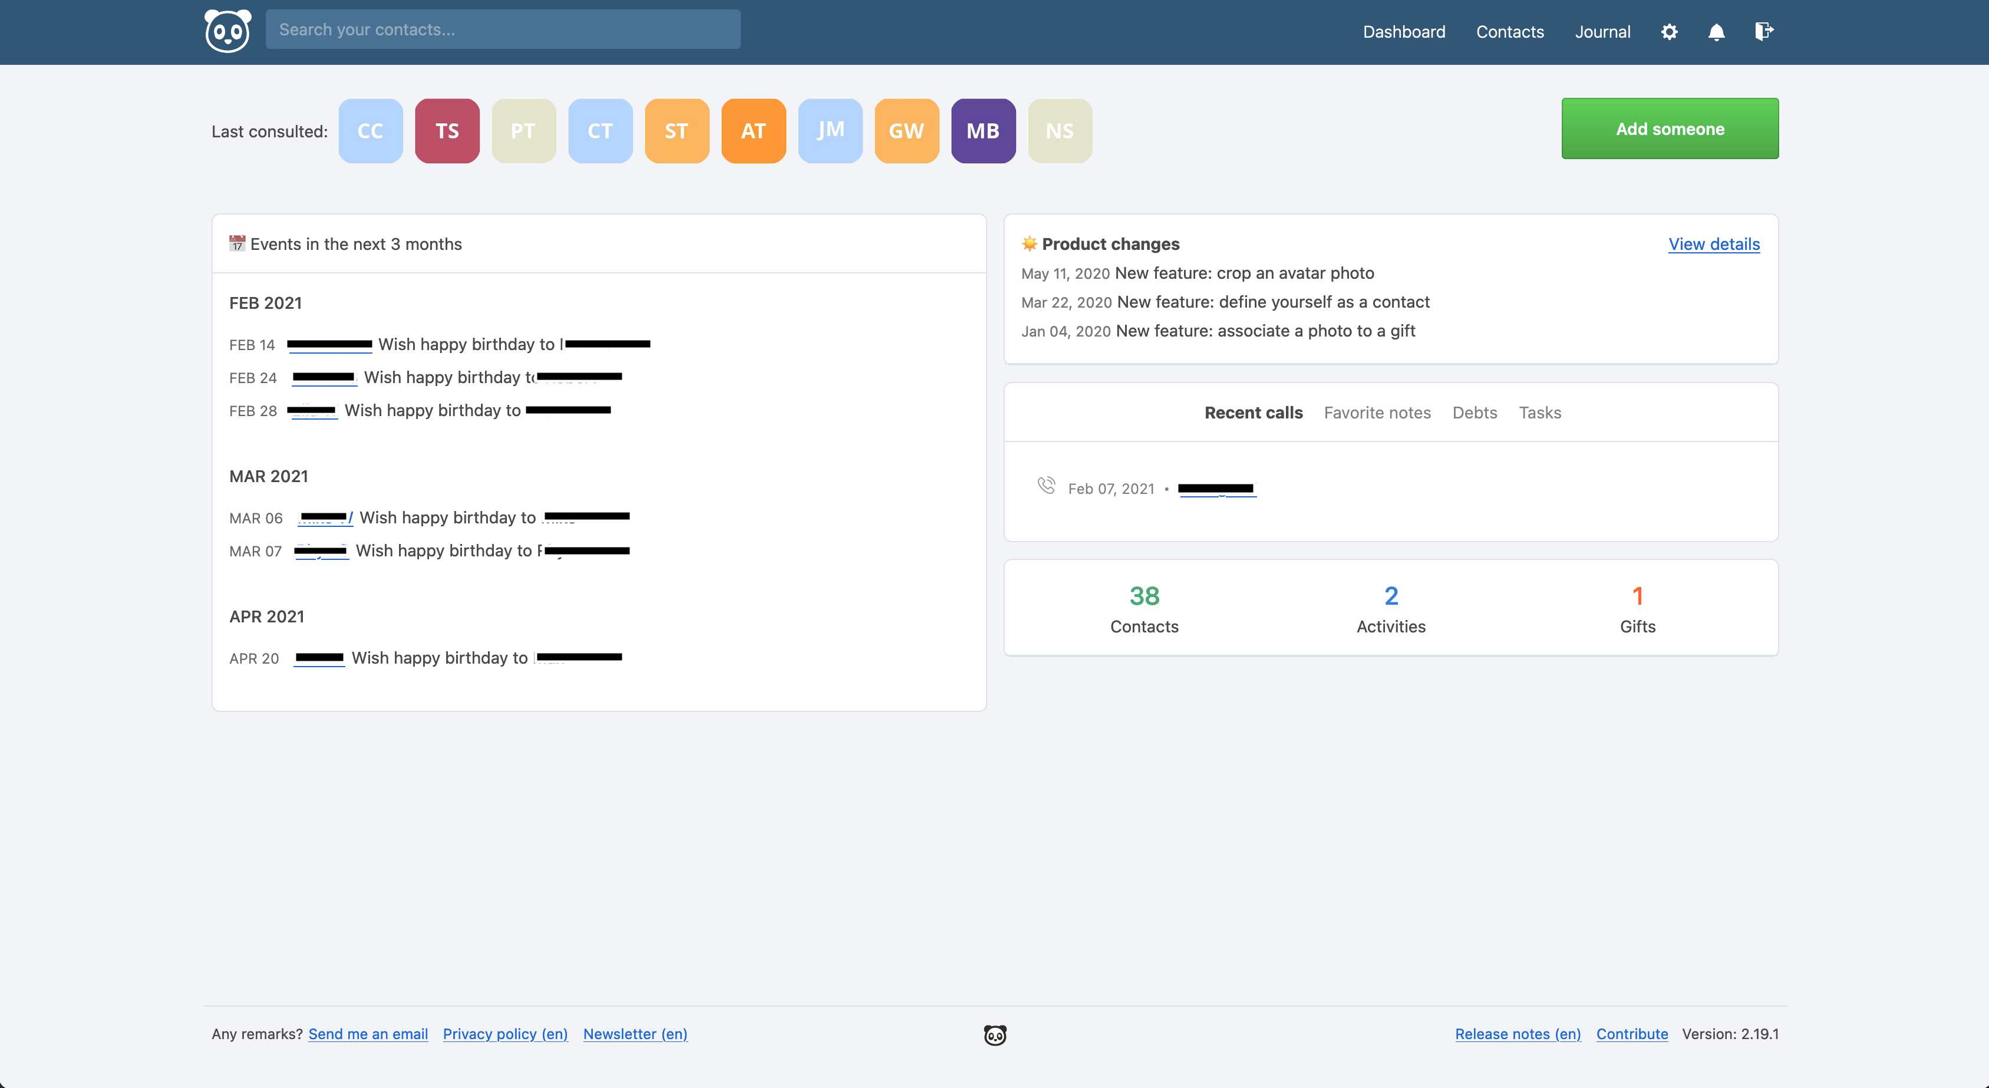This screenshot has width=1989, height=1088.
Task: Click the Send me an email link
Action: (x=367, y=1033)
